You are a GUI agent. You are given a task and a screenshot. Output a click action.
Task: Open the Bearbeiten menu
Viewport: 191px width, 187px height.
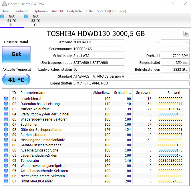point(21,11)
